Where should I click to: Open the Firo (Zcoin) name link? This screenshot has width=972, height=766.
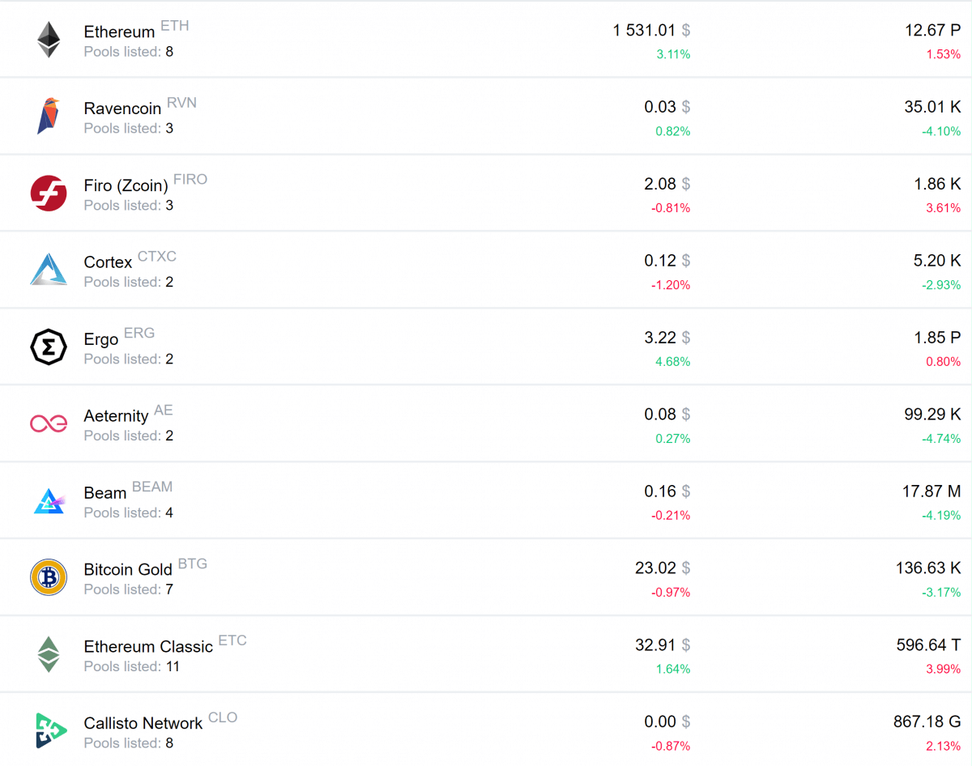[x=126, y=186]
